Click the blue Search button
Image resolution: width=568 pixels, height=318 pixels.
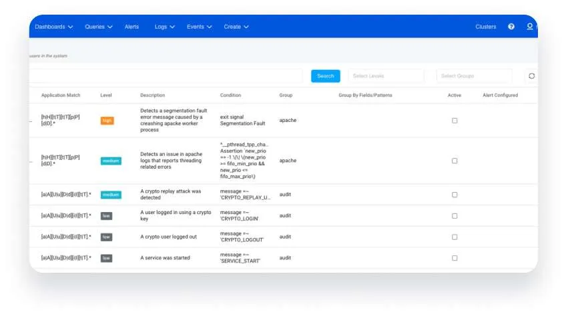(x=325, y=76)
